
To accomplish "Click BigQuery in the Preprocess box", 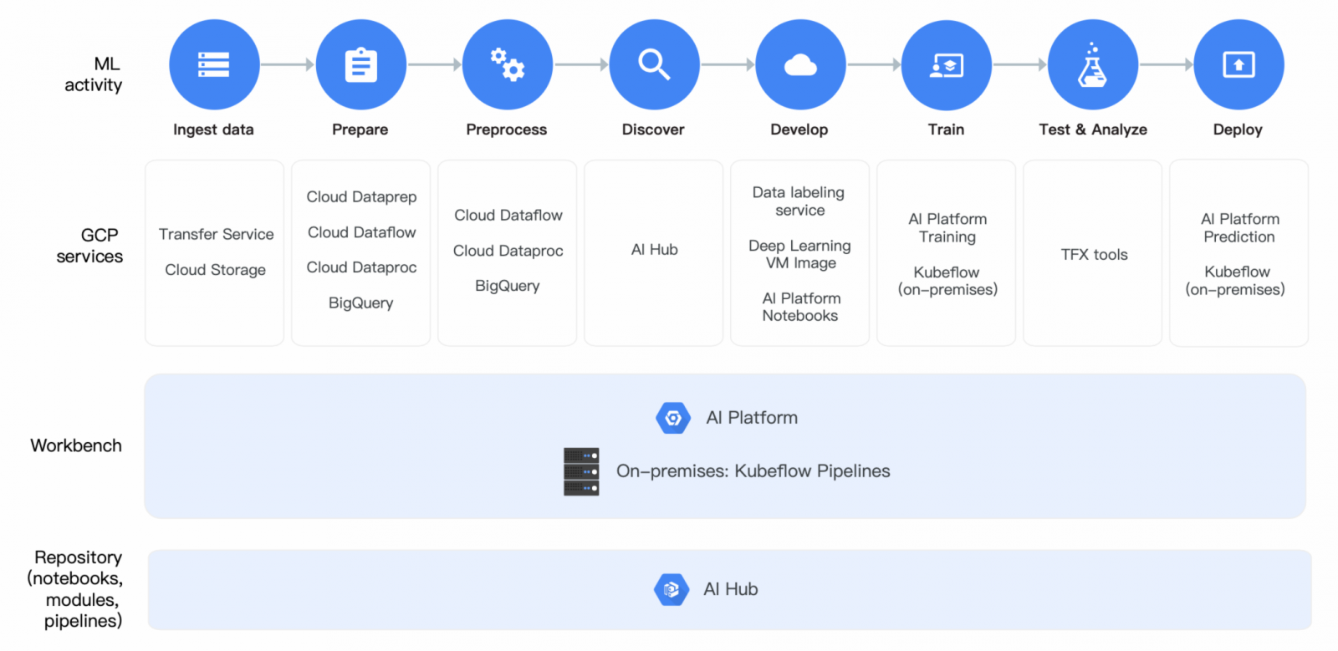I will (507, 286).
